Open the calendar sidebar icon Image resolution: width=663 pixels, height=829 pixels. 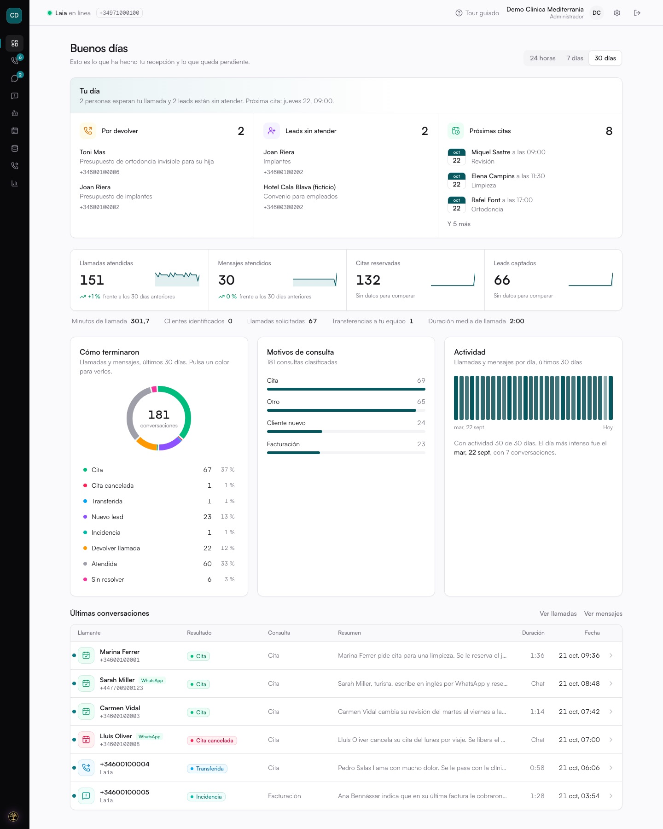(15, 131)
